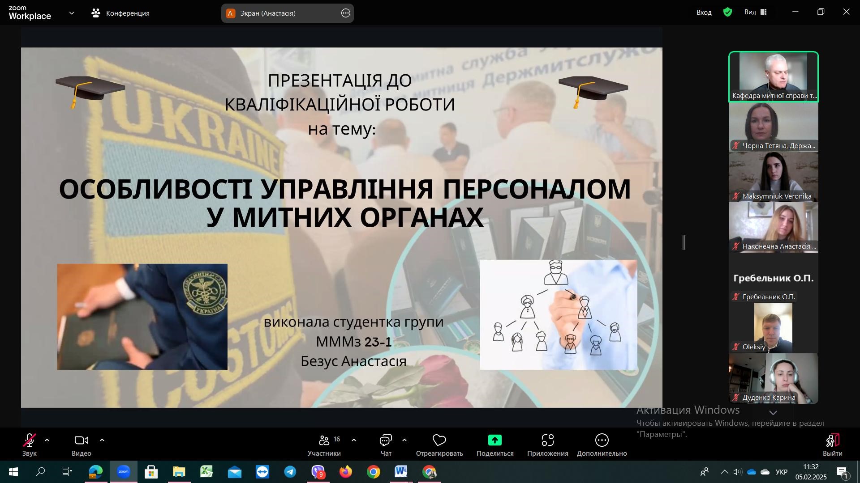Open Viber with 9 unread badge
This screenshot has width=860, height=483.
pyautogui.click(x=318, y=472)
